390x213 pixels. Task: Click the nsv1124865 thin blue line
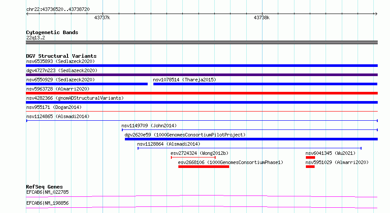[202, 121]
